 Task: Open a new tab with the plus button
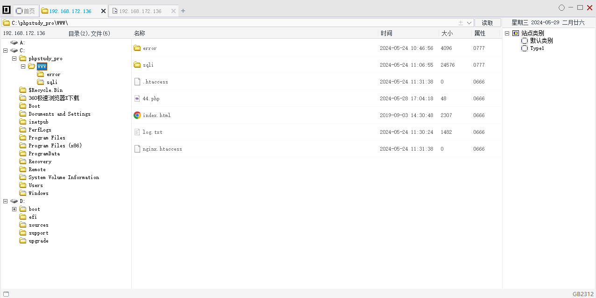tap(183, 11)
